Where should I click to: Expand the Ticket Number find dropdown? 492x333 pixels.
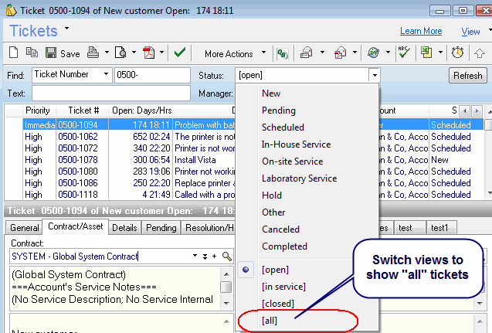(x=106, y=75)
